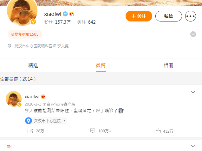Click the 获赞赏次数1505 badge

coord(25,34)
